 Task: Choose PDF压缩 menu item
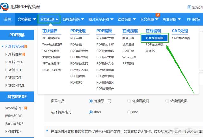pos(128,51)
